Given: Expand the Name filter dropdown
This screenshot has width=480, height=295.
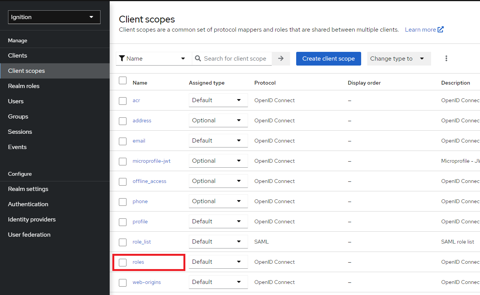Looking at the screenshot, I should point(154,59).
